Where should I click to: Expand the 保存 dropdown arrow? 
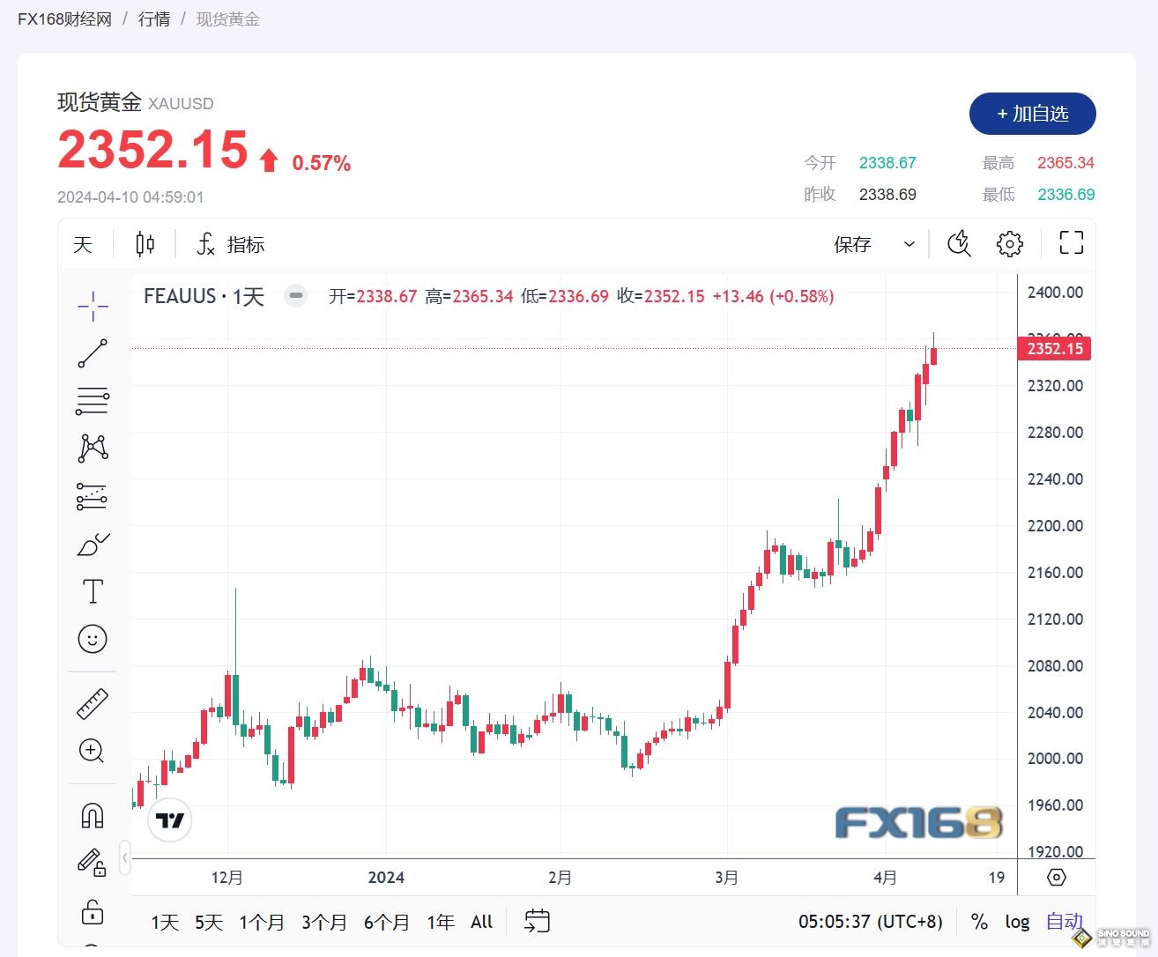point(909,244)
